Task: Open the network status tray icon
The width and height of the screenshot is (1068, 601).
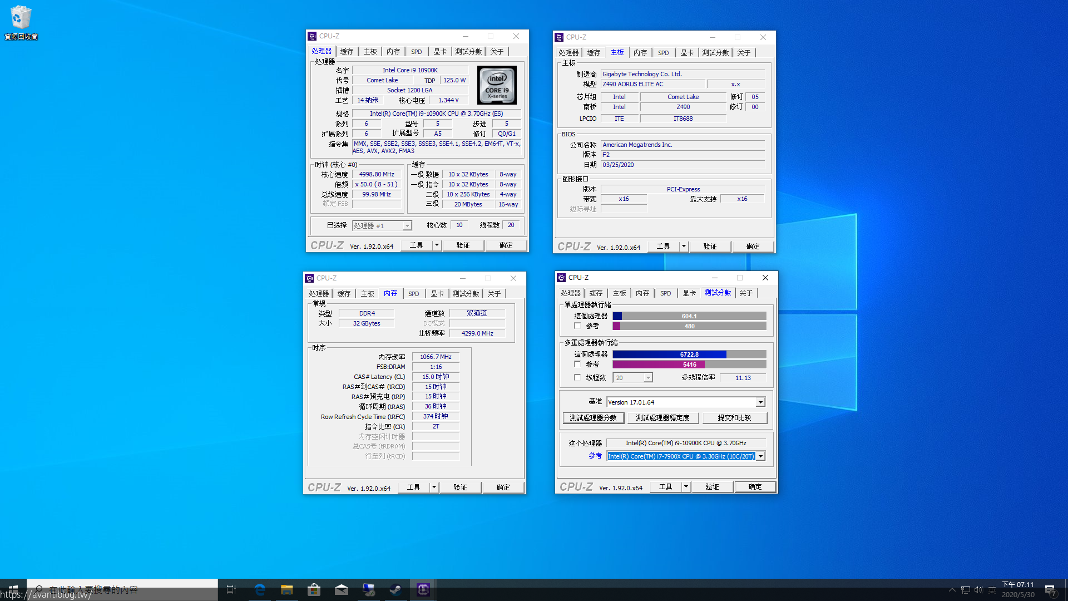Action: [x=966, y=590]
